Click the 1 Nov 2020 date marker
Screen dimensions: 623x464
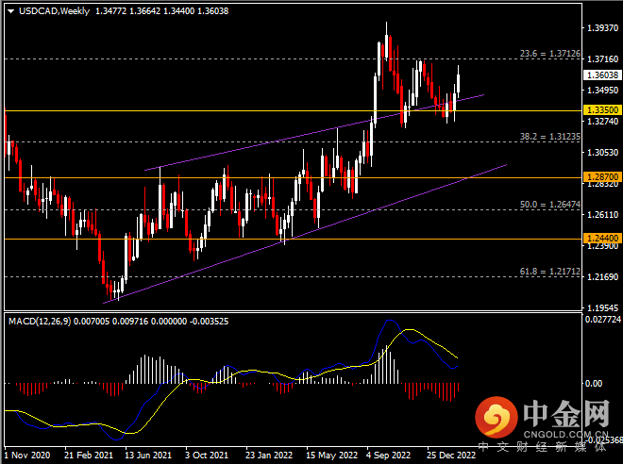pos(29,454)
